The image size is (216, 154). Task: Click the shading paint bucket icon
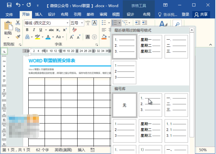(104, 37)
